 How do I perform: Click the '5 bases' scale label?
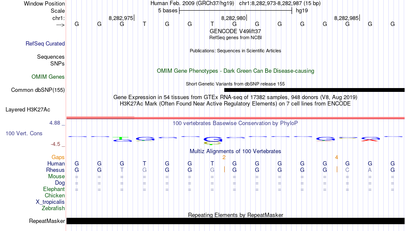pyautogui.click(x=168, y=11)
